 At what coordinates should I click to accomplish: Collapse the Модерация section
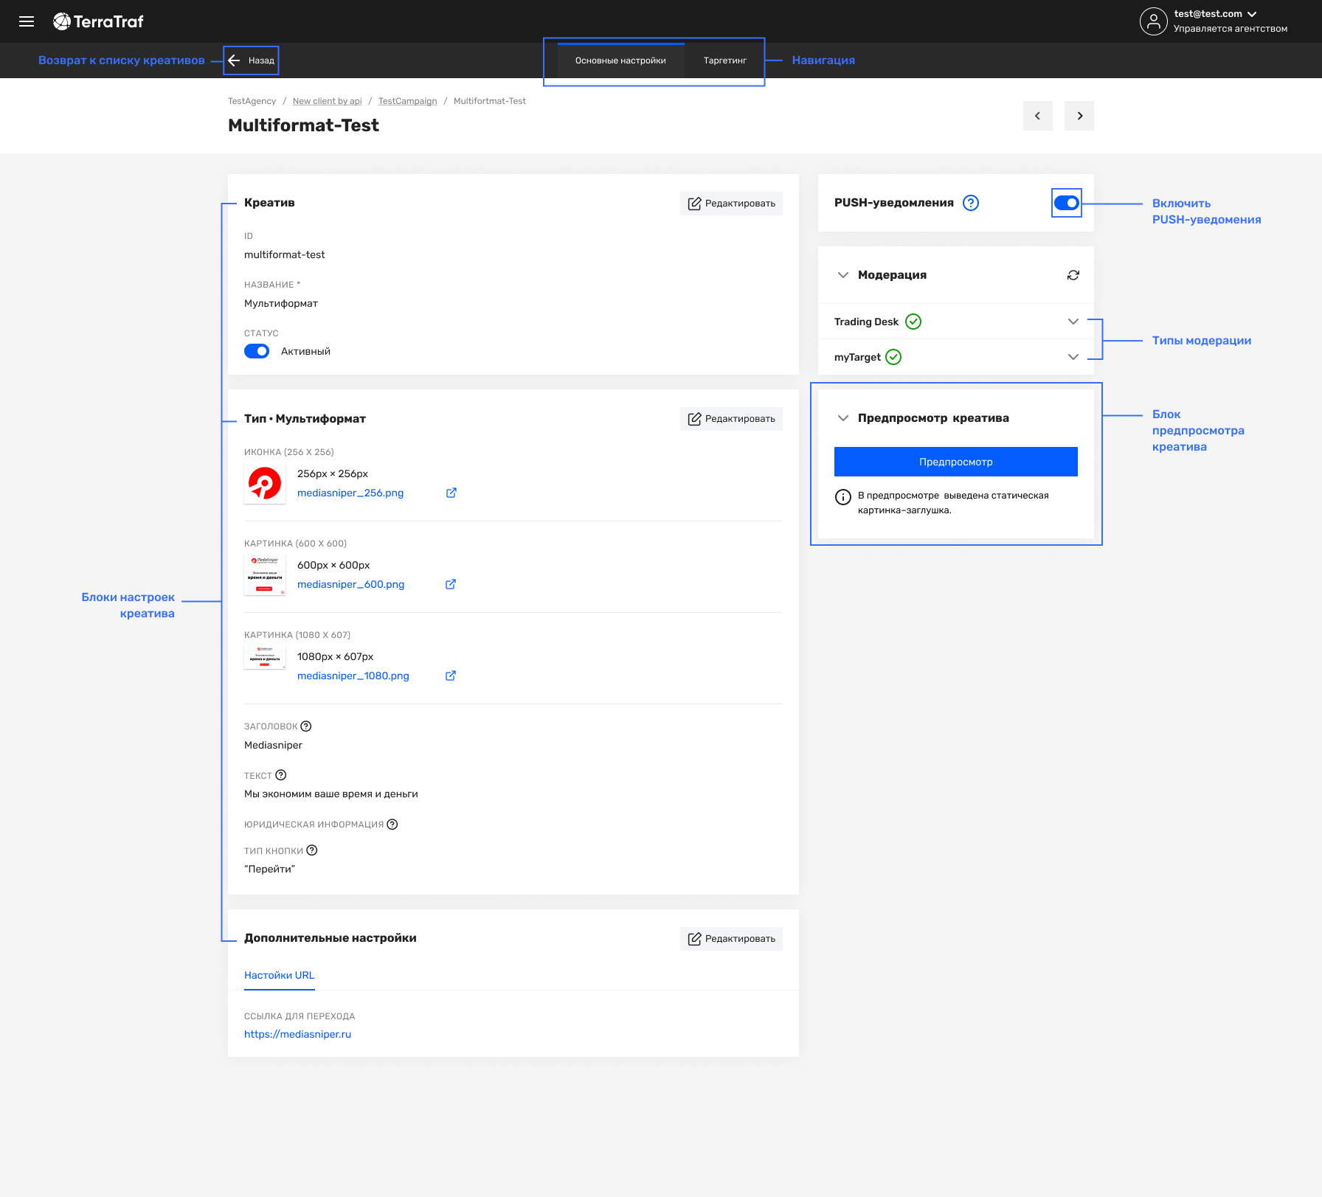(843, 275)
